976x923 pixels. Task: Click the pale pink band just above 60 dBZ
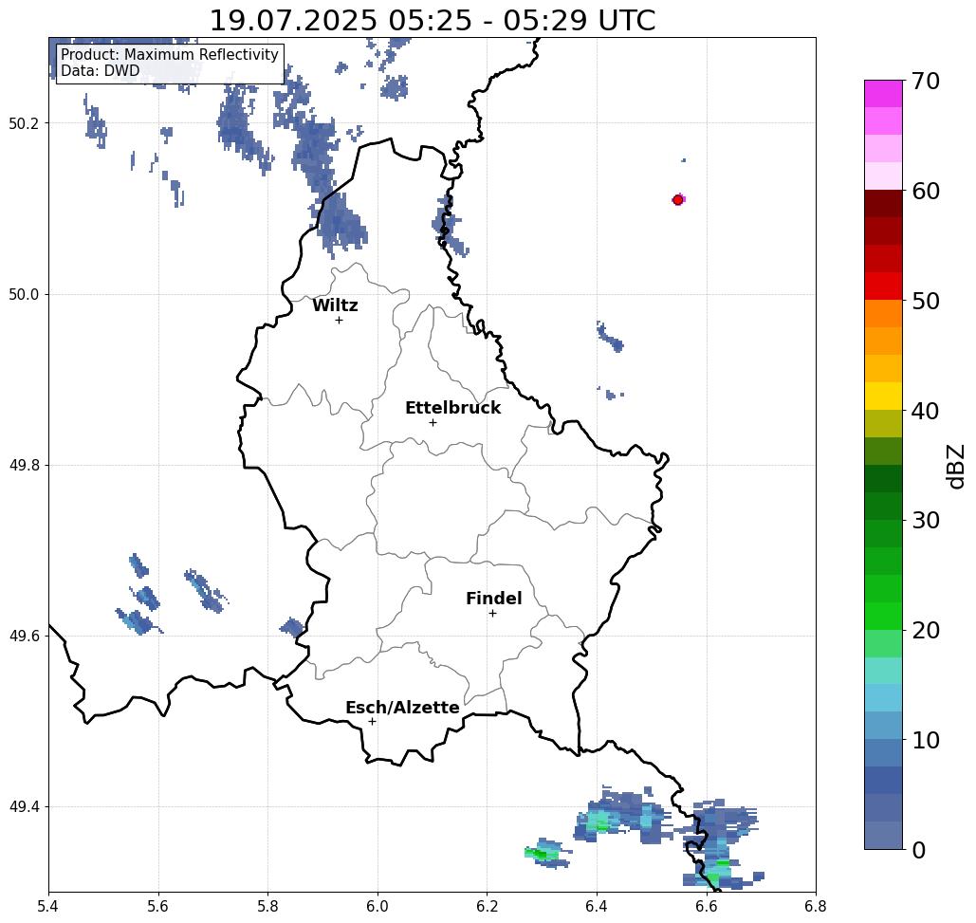pyautogui.click(x=883, y=176)
